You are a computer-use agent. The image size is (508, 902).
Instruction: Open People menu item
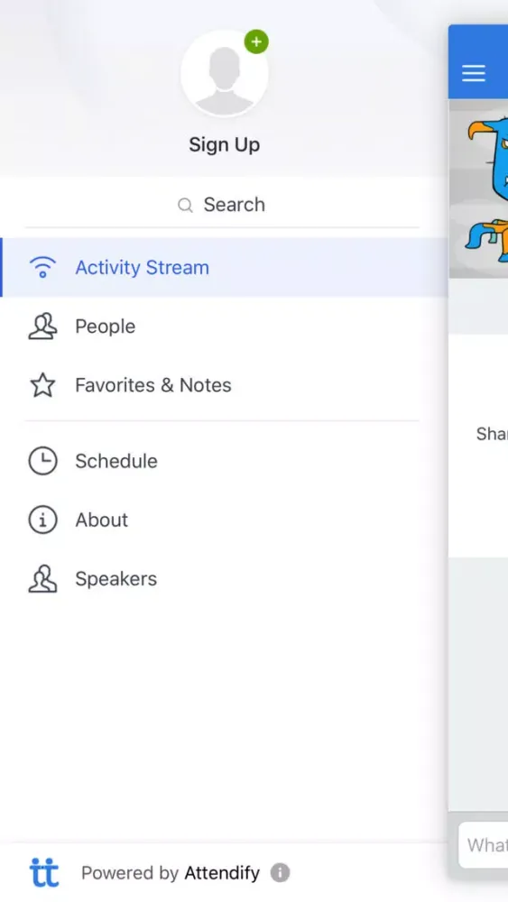pyautogui.click(x=225, y=327)
